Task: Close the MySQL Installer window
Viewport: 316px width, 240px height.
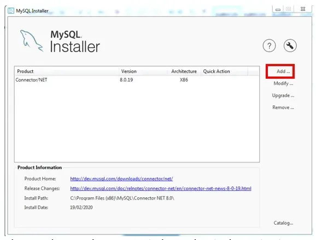Action: click(303, 9)
